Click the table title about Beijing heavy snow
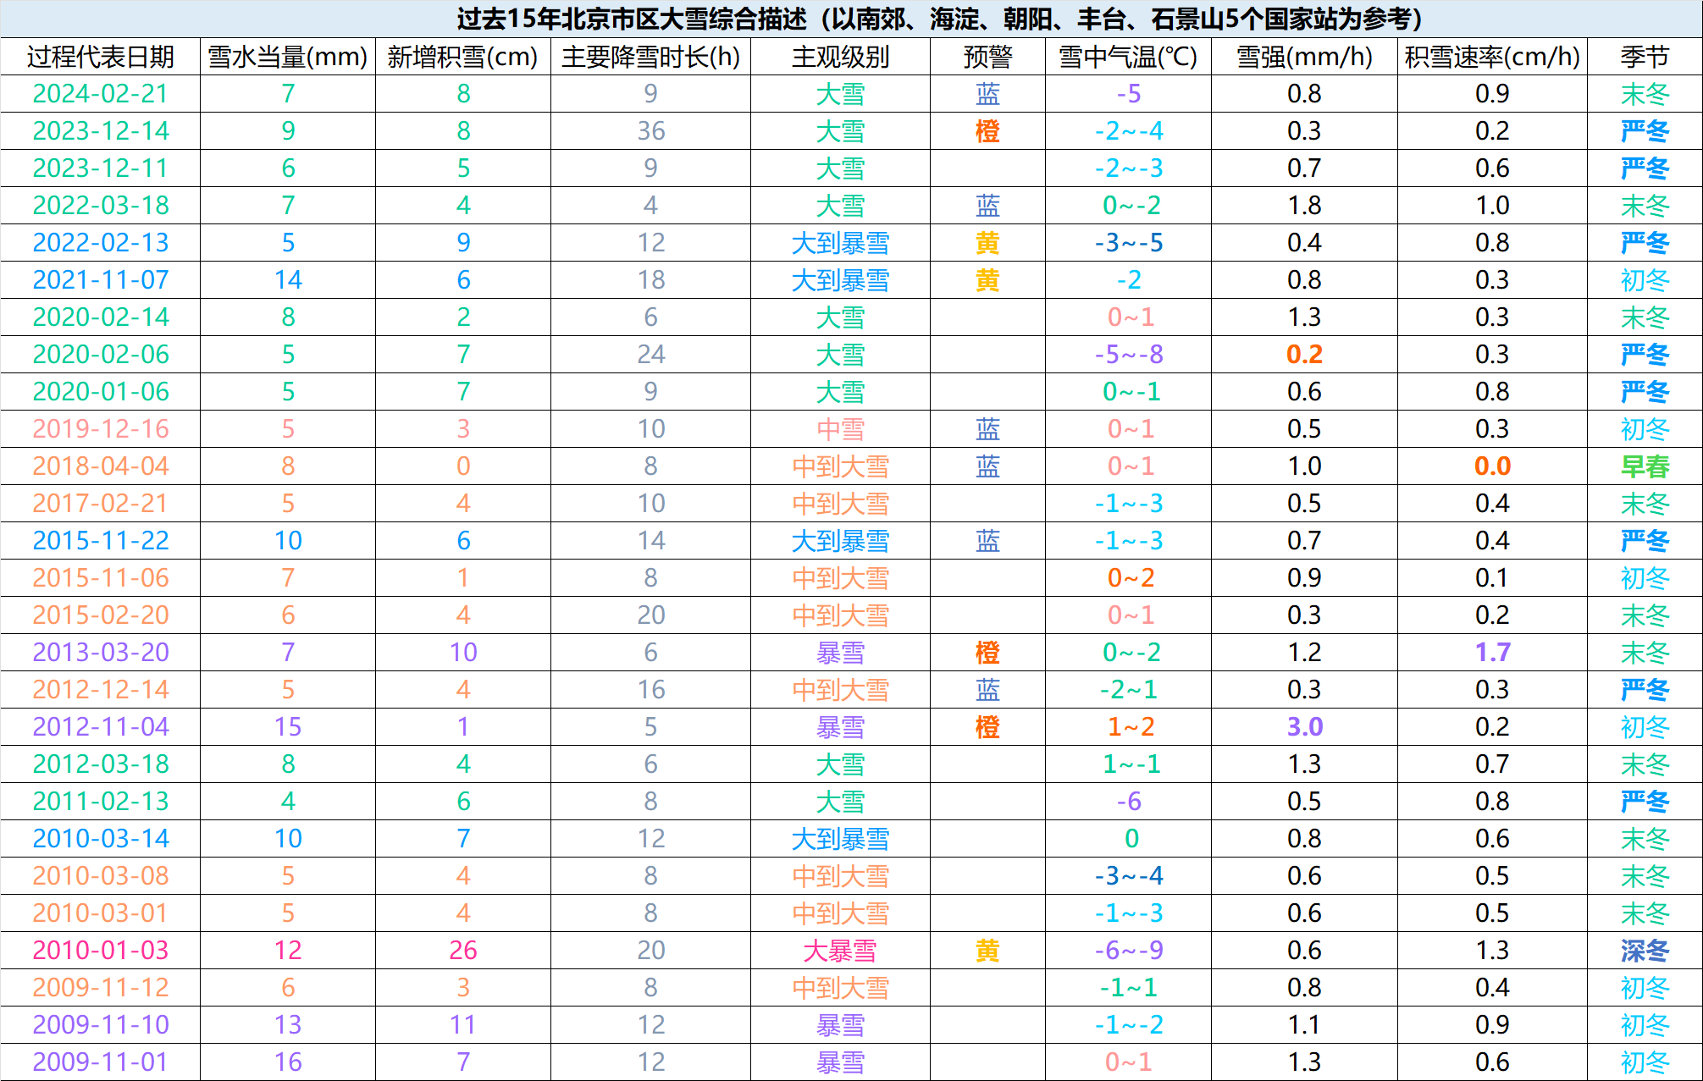The width and height of the screenshot is (1703, 1081). [x=940, y=19]
